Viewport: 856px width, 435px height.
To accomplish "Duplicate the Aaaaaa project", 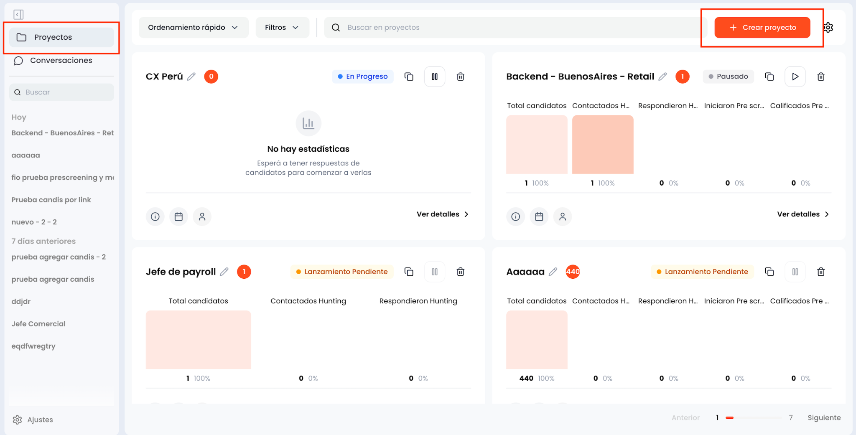I will click(769, 272).
